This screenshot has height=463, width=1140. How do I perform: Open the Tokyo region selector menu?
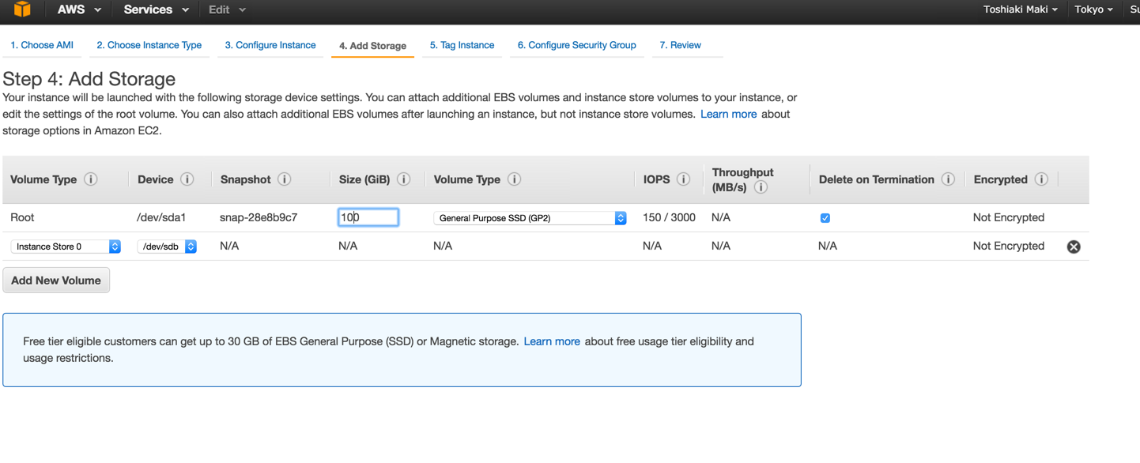1093,9
